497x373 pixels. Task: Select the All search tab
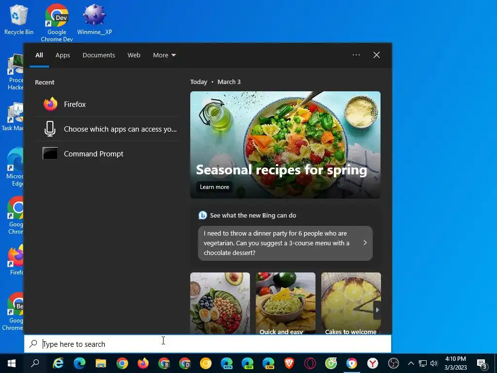pos(39,55)
